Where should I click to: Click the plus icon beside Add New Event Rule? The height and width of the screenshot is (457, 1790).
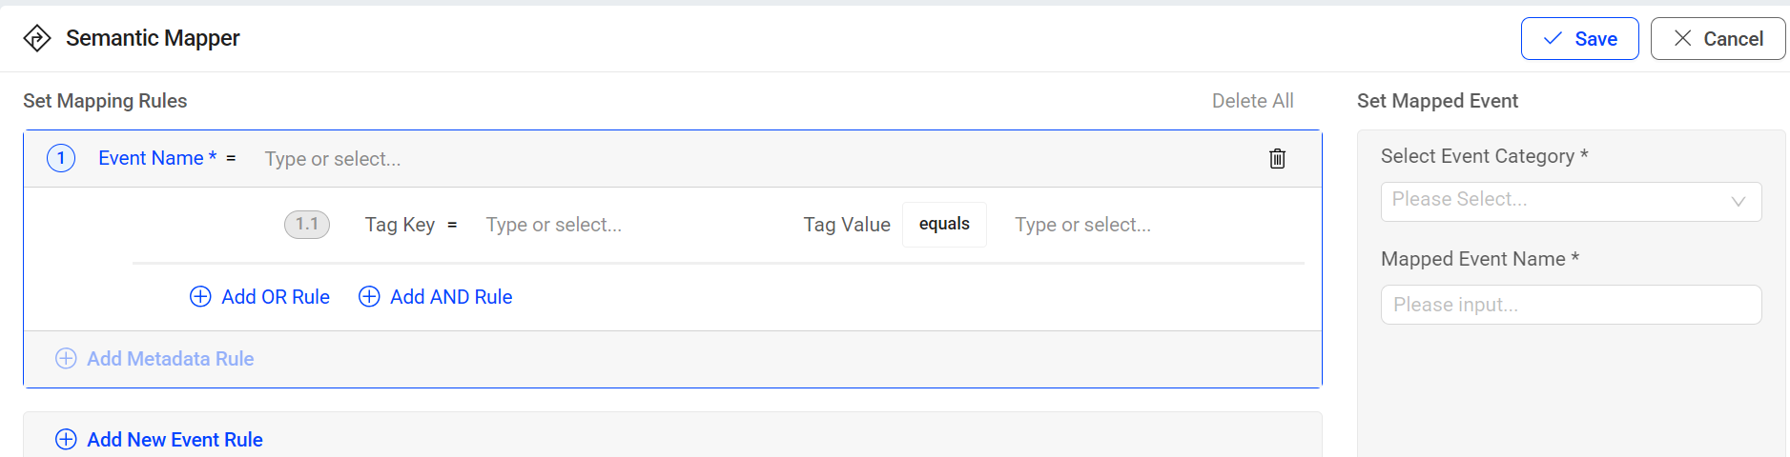[x=66, y=440]
